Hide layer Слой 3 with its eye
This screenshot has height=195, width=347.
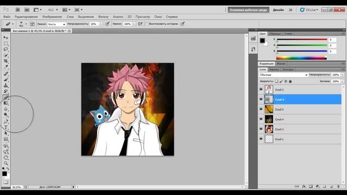[261, 129]
